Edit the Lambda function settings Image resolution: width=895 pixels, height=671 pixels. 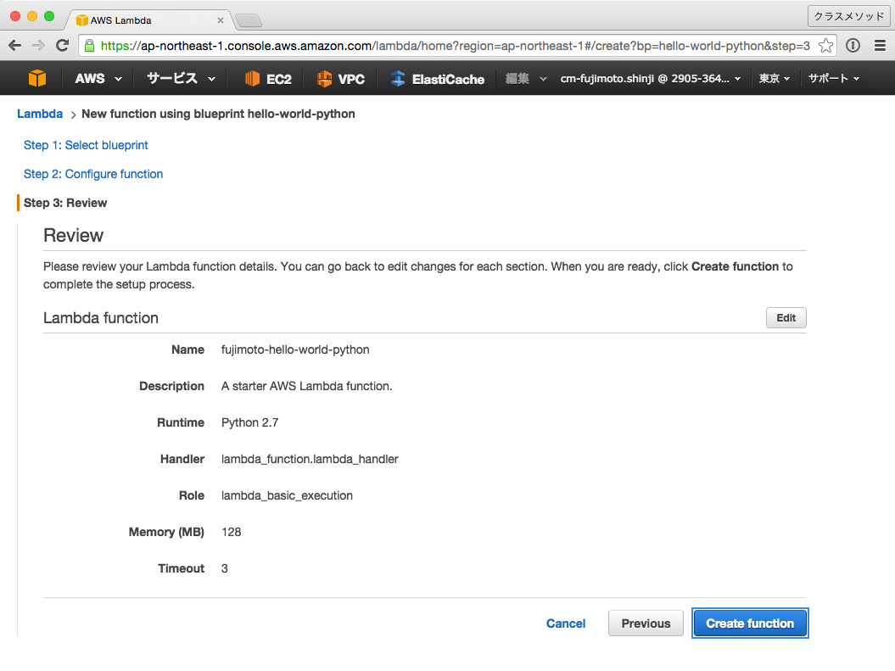coord(786,317)
